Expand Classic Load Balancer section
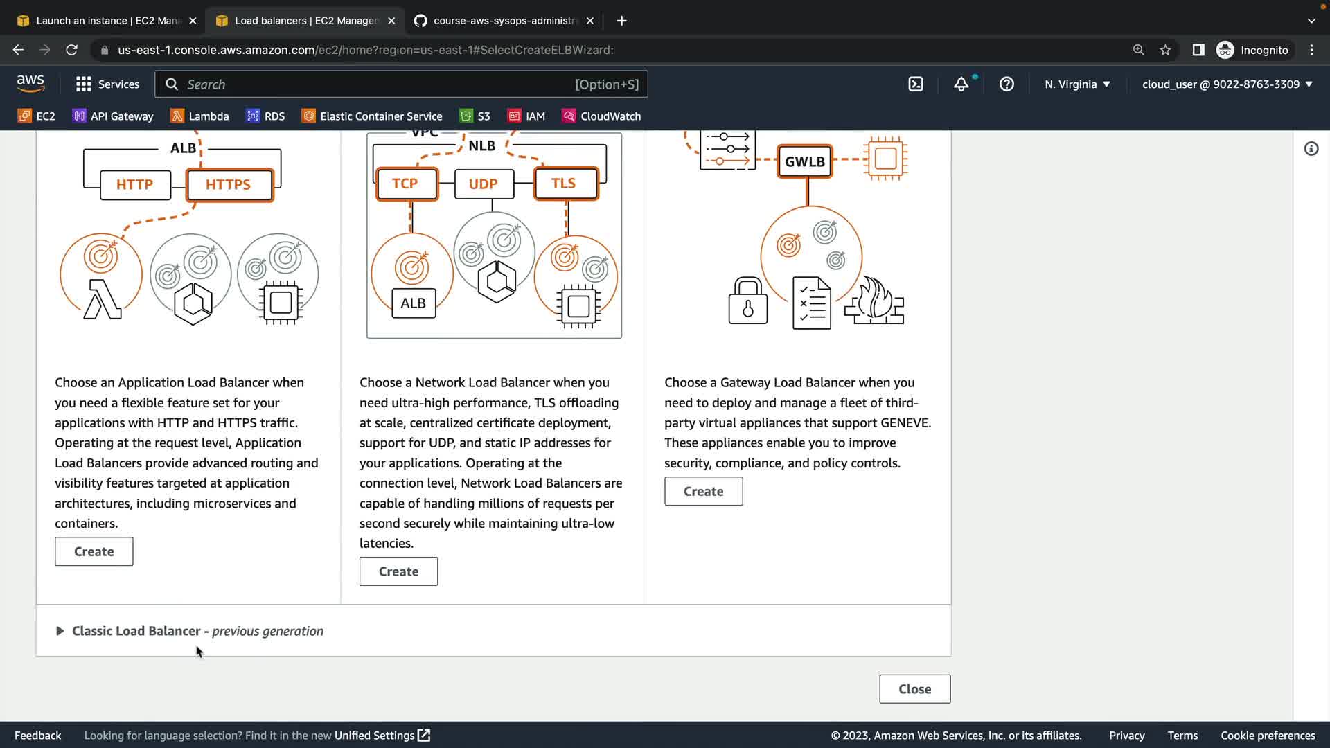 (x=60, y=631)
